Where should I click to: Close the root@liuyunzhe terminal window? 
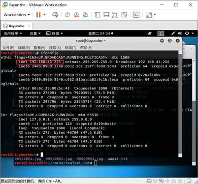pos(178,40)
